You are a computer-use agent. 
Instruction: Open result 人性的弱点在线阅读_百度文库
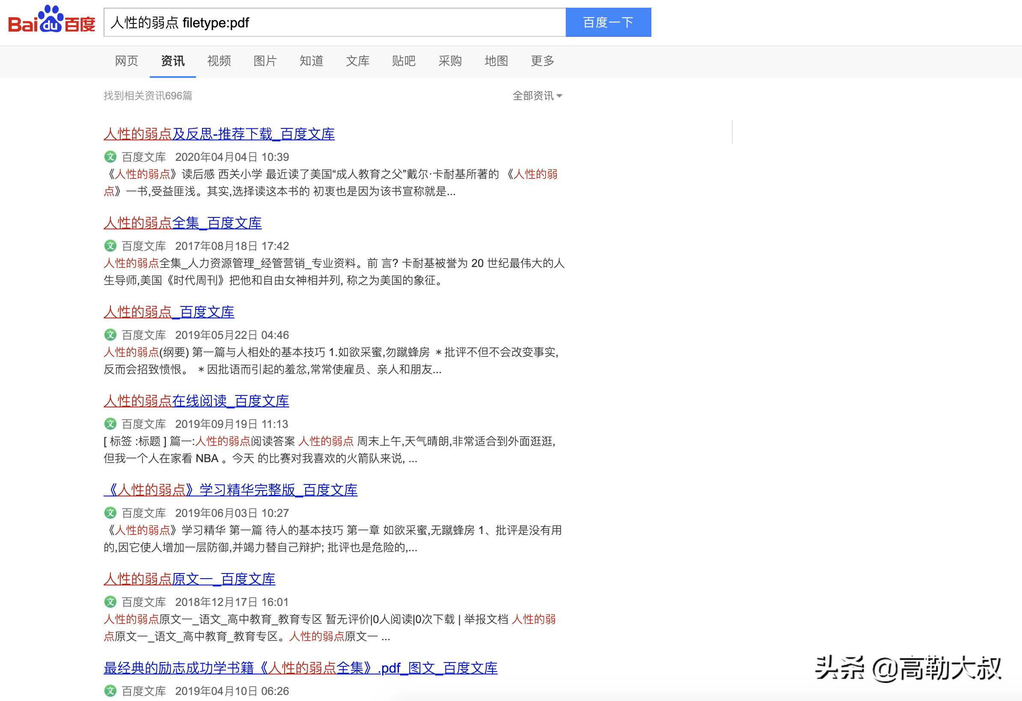[196, 401]
